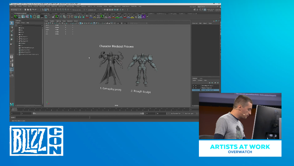Click the Save Scene icon
294x166 pixels.
(31, 10)
